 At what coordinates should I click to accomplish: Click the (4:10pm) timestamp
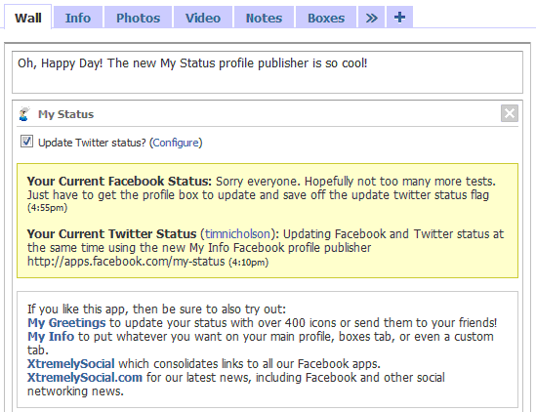(249, 263)
